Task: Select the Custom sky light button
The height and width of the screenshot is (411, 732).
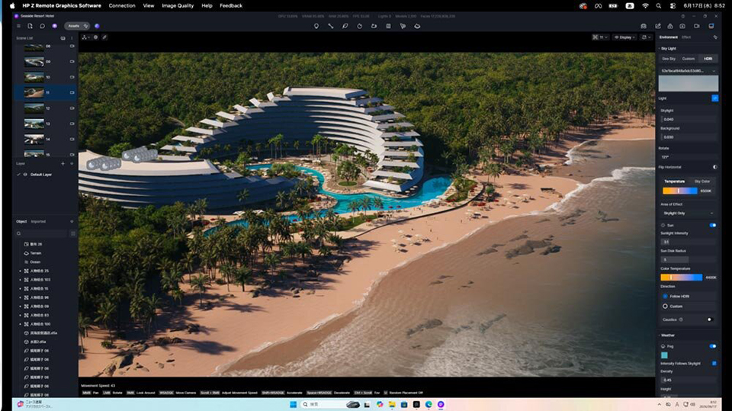Action: (688, 59)
